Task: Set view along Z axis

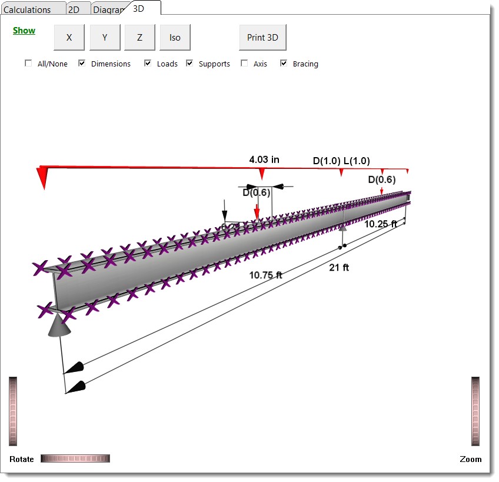Action: (x=139, y=37)
